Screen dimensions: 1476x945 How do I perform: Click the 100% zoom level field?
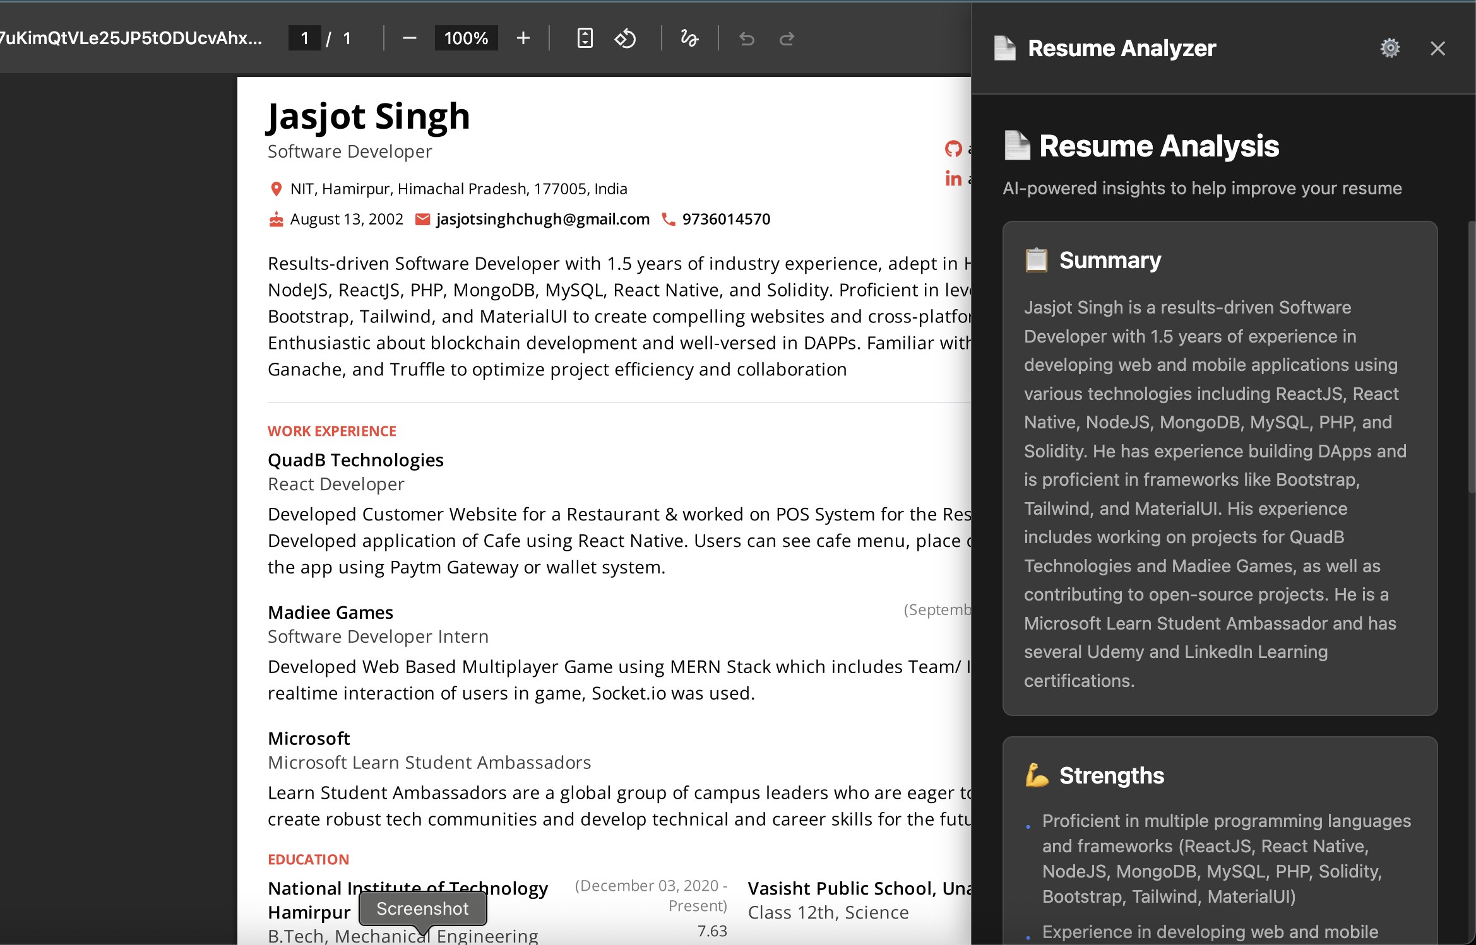point(466,38)
